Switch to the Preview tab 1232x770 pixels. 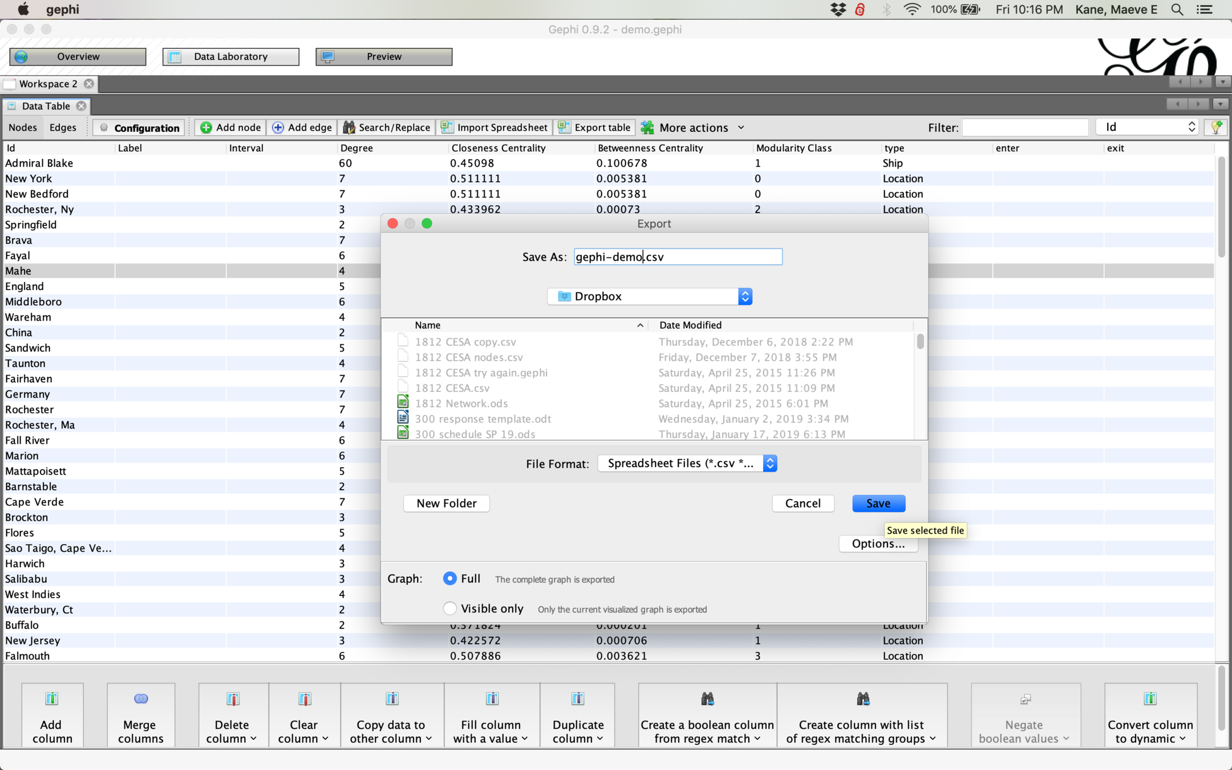[383, 56]
